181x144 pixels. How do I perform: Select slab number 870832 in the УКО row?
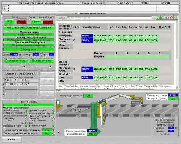click(x=87, y=78)
